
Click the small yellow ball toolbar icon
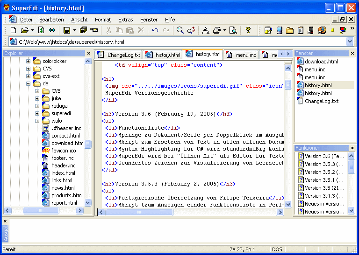click(x=332, y=30)
